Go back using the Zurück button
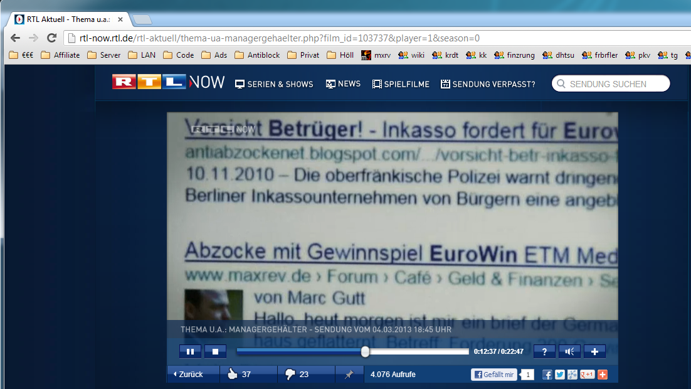The height and width of the screenshot is (389, 691). point(189,375)
